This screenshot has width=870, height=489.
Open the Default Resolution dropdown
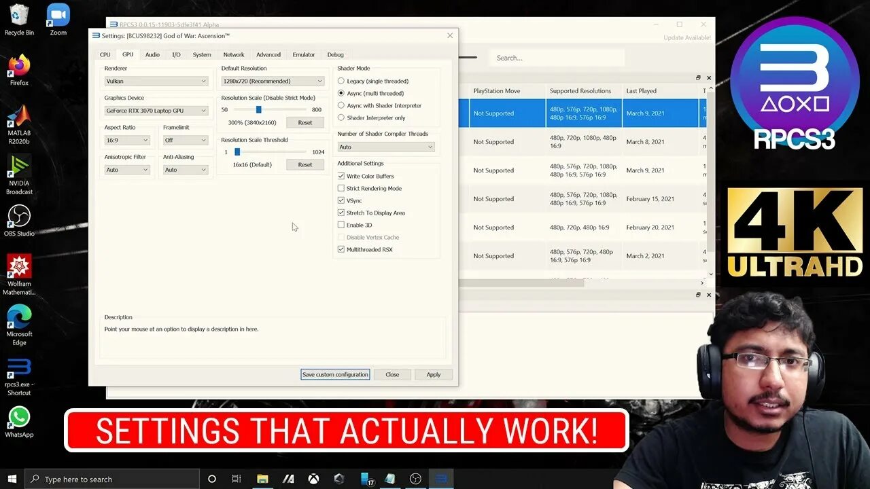coord(273,81)
